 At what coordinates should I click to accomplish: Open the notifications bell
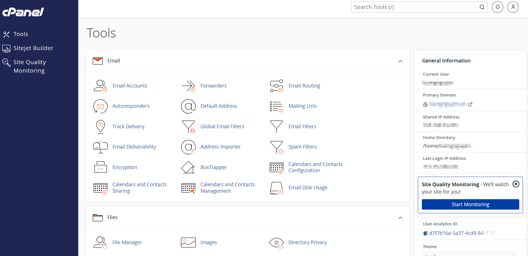498,7
